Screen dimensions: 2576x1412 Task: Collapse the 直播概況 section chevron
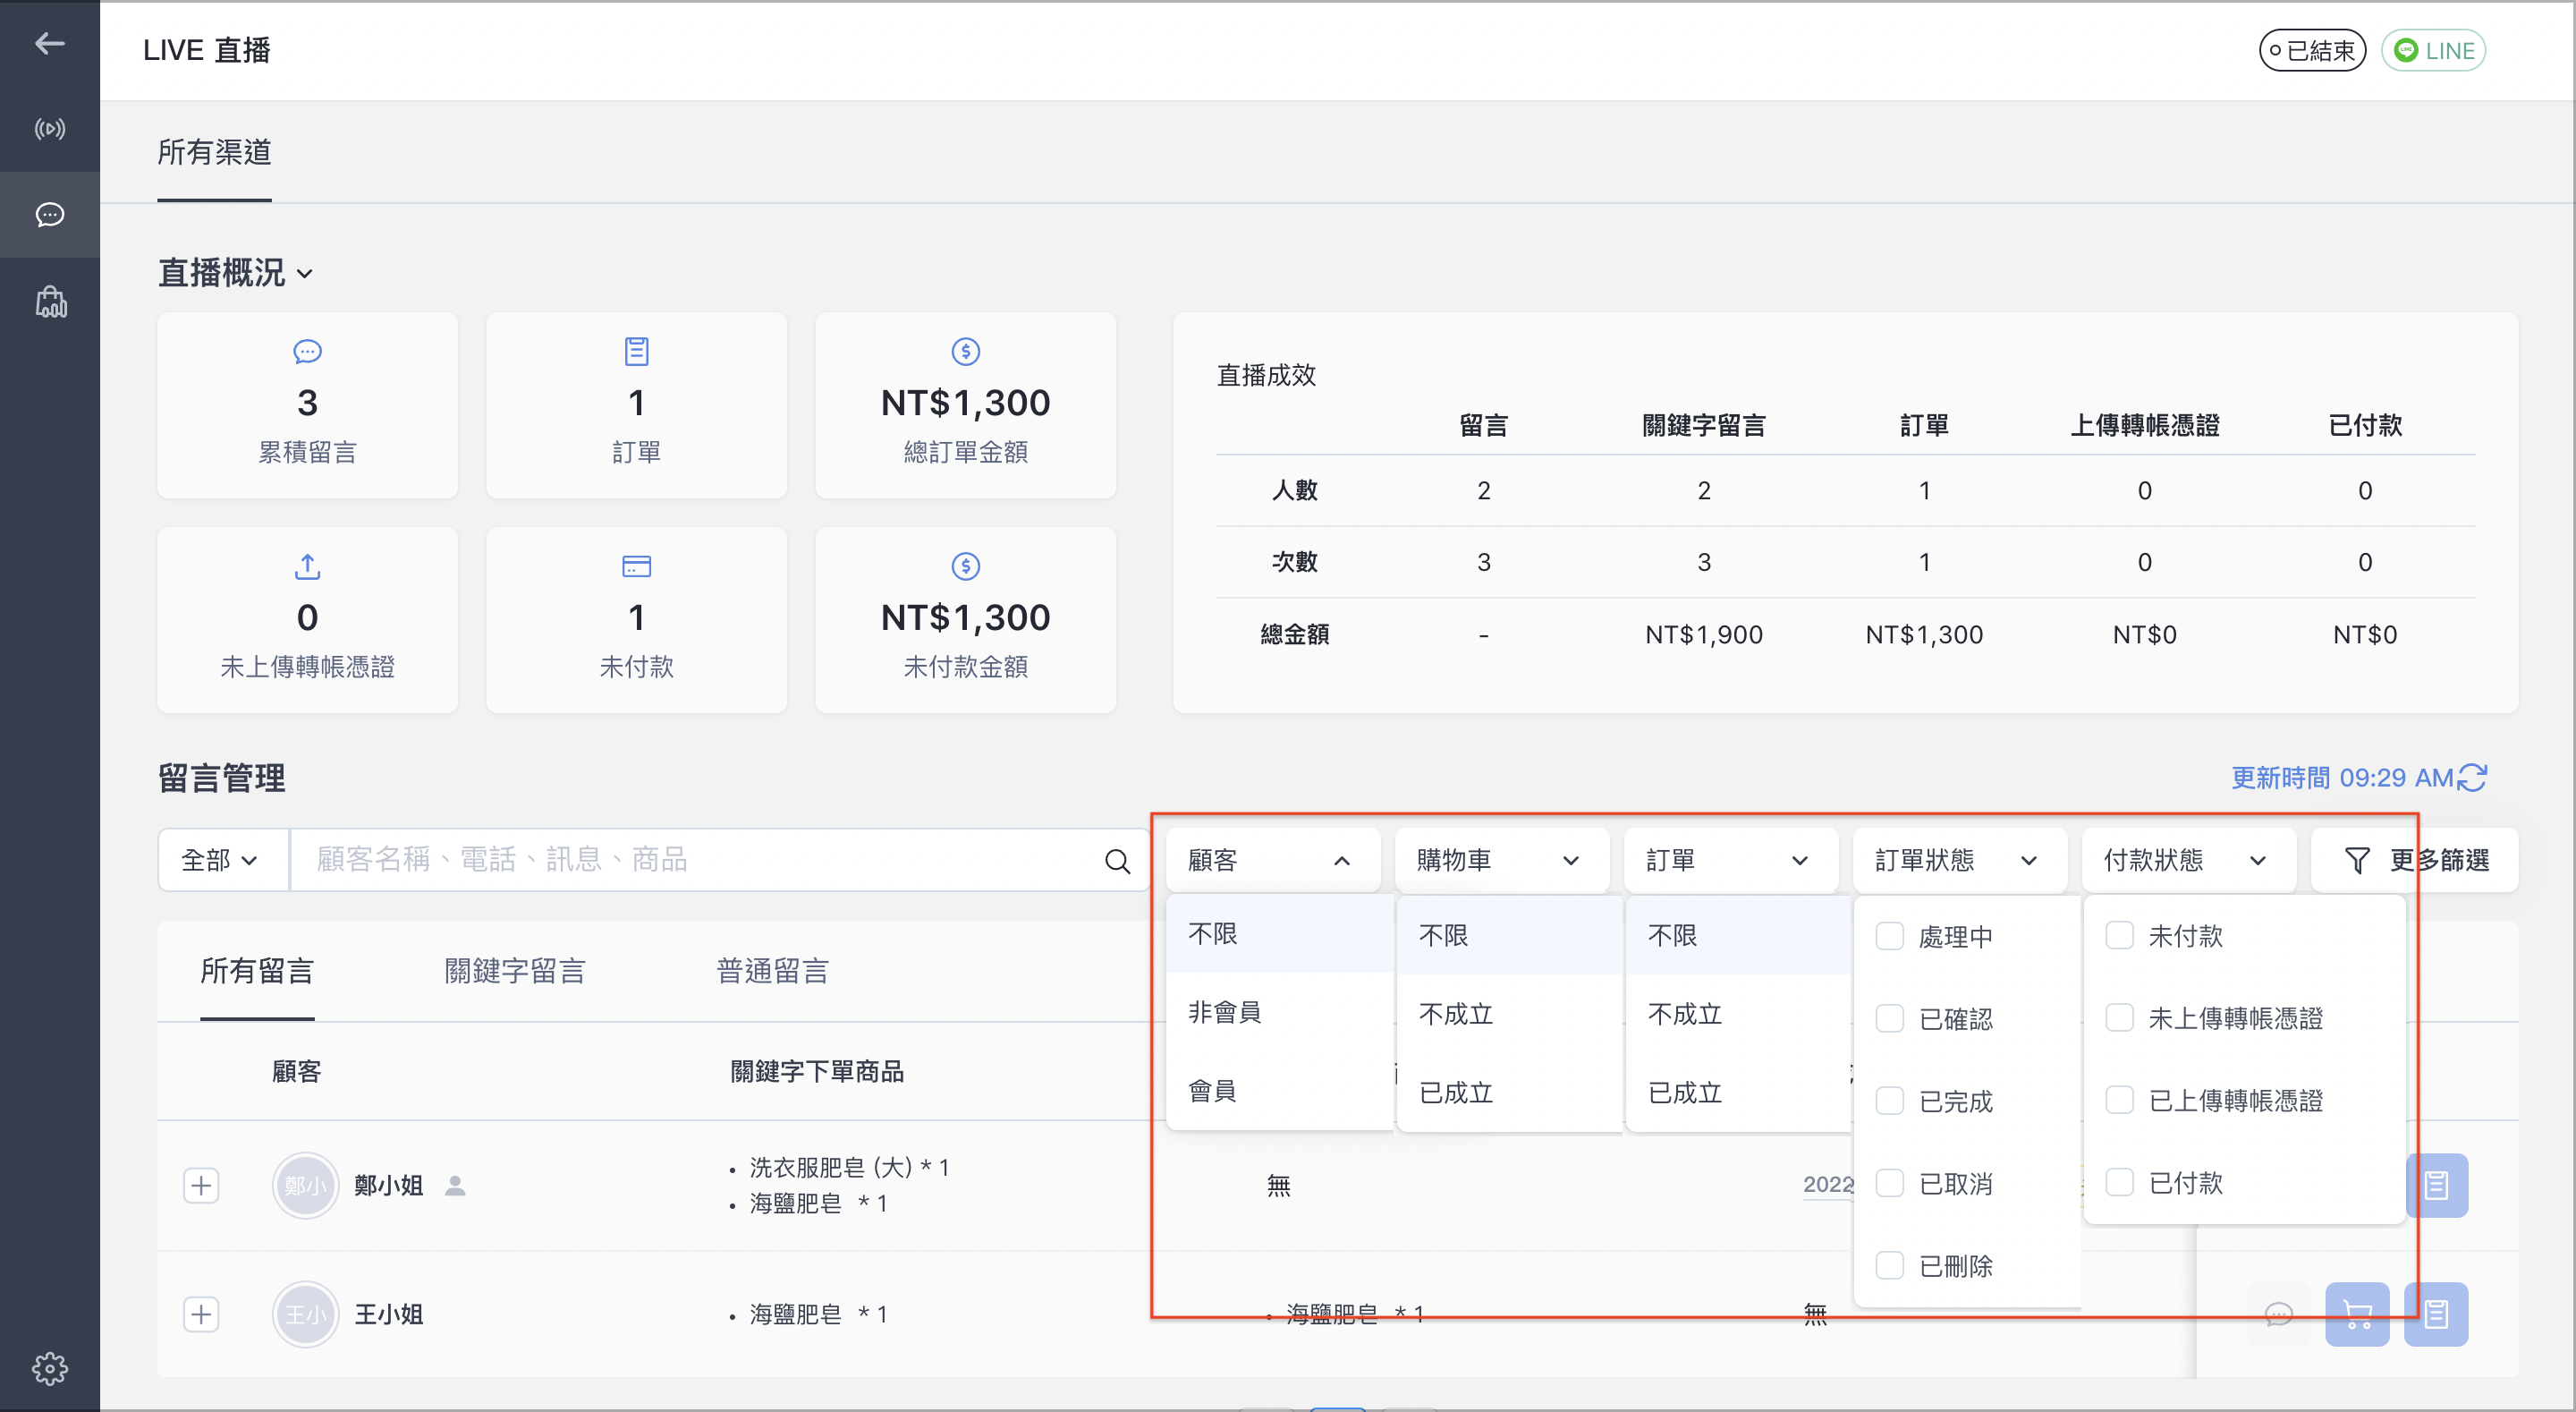[305, 274]
